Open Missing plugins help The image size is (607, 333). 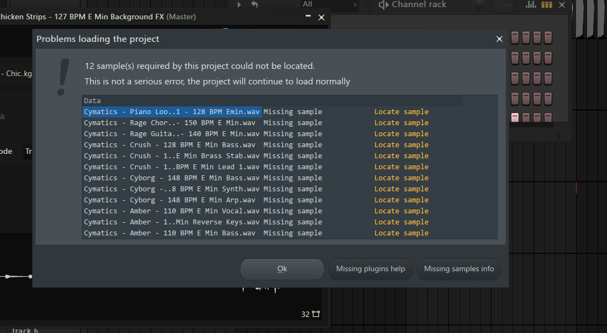(x=370, y=269)
